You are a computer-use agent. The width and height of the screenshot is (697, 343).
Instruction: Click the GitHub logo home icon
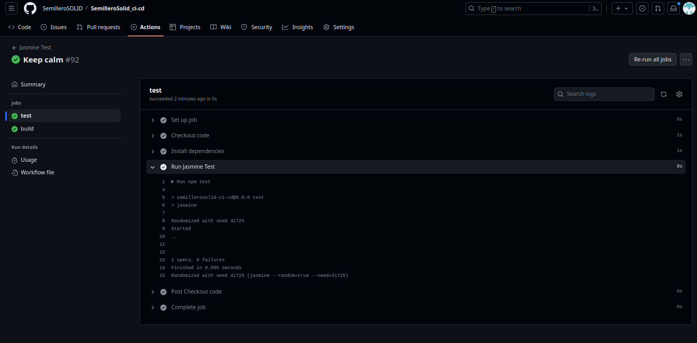pyautogui.click(x=30, y=8)
